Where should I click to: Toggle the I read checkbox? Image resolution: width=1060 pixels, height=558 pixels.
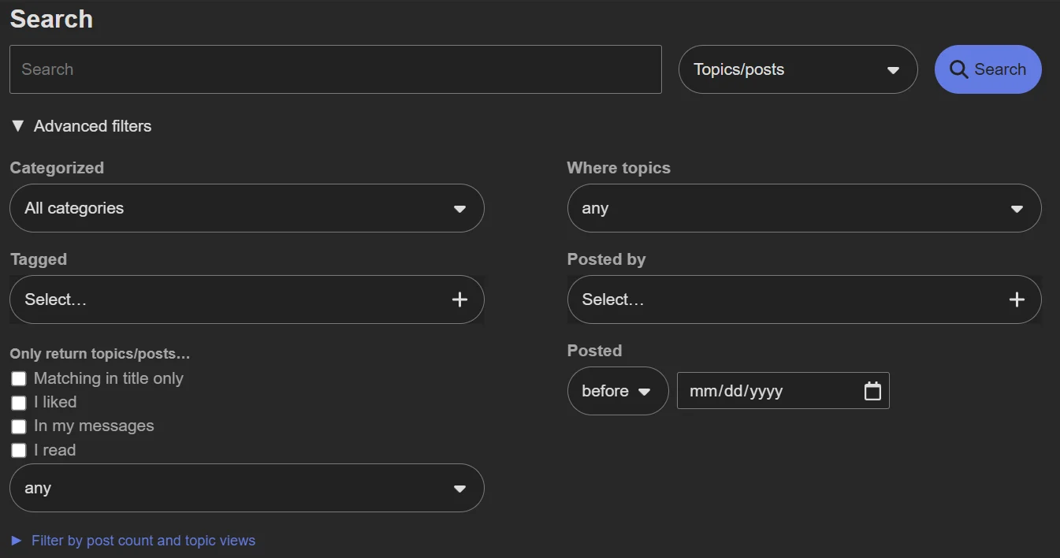click(19, 451)
